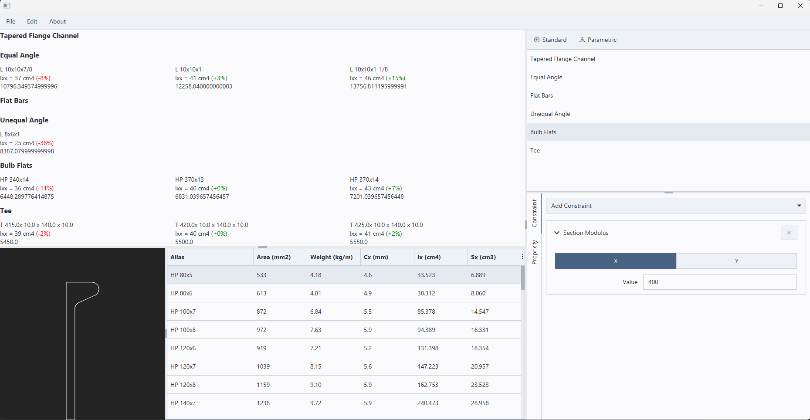The height and width of the screenshot is (420, 810).
Task: Toggle the X axis for Section Modulus
Action: (615, 261)
